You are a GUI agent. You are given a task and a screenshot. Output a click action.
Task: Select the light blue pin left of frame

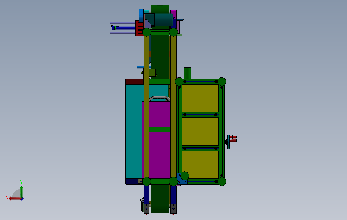click(x=141, y=67)
